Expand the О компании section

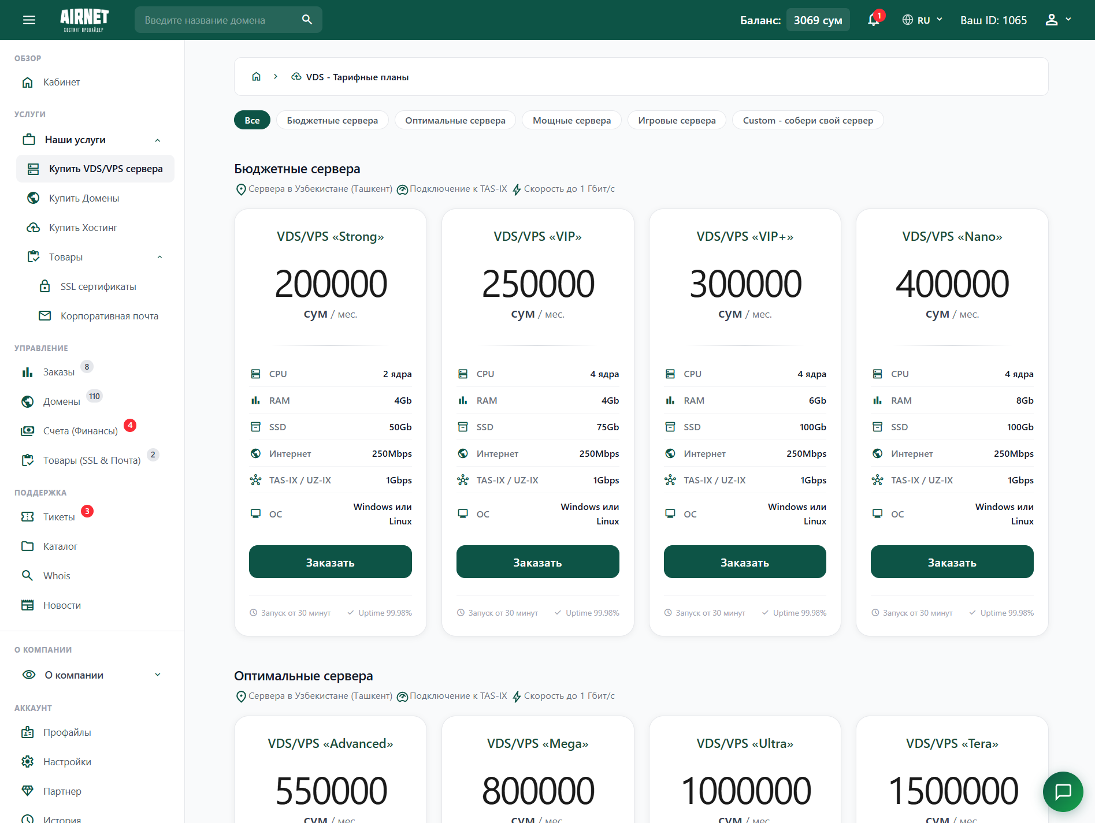tap(158, 675)
